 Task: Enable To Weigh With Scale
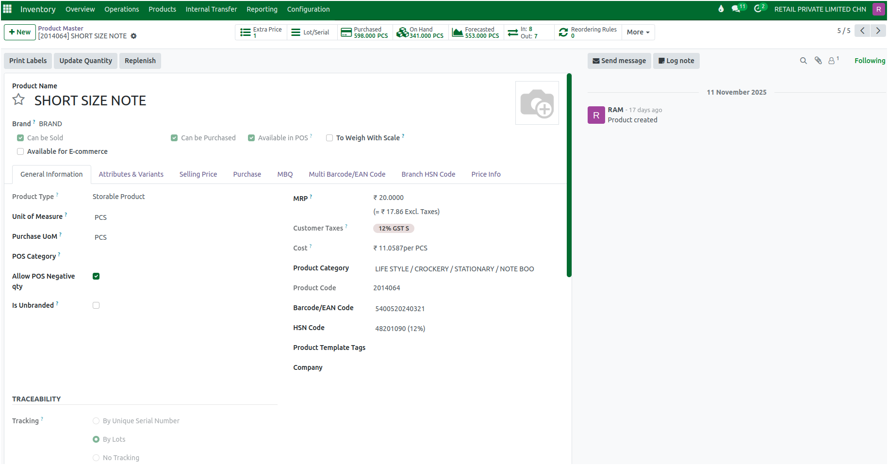pyautogui.click(x=329, y=138)
